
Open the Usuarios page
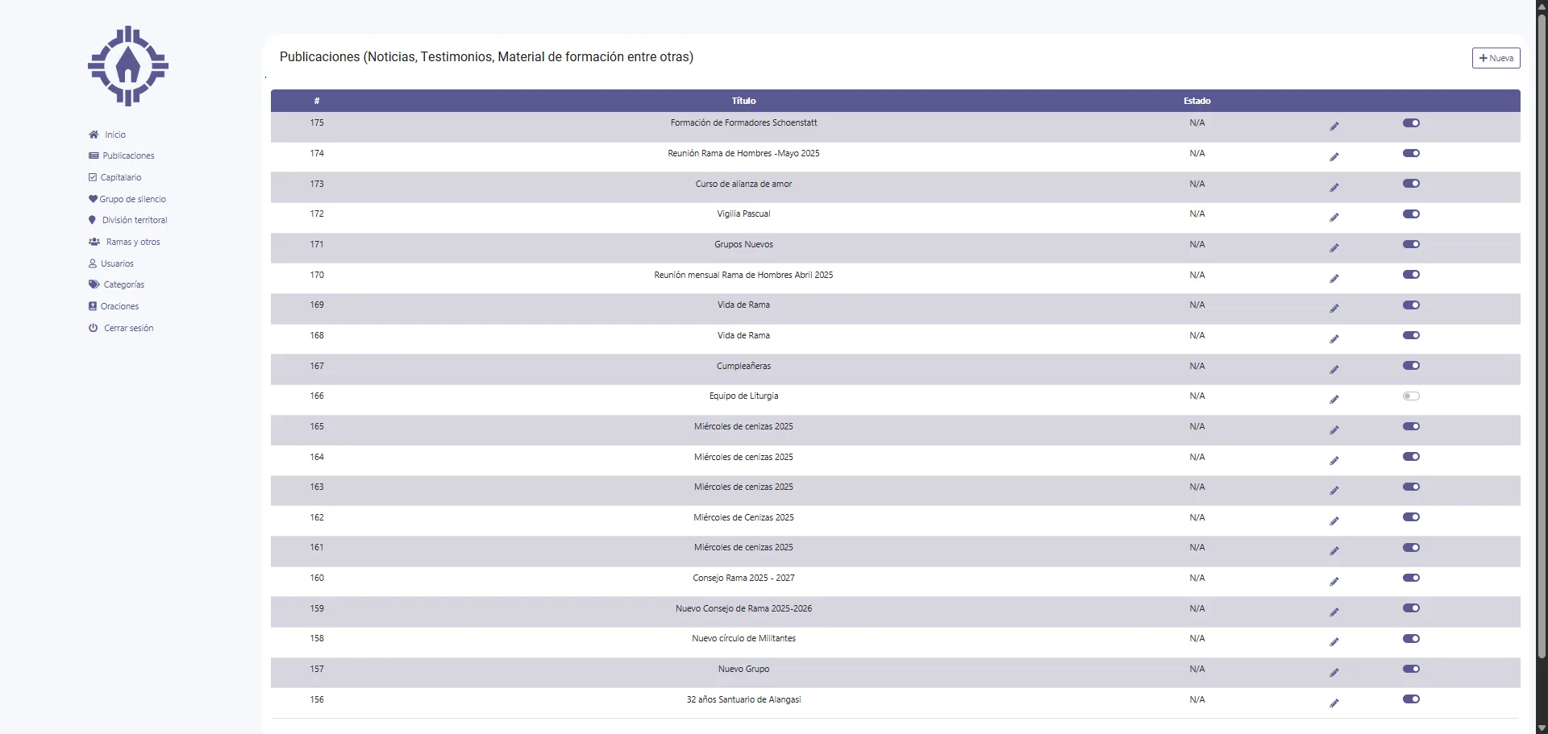coord(117,264)
